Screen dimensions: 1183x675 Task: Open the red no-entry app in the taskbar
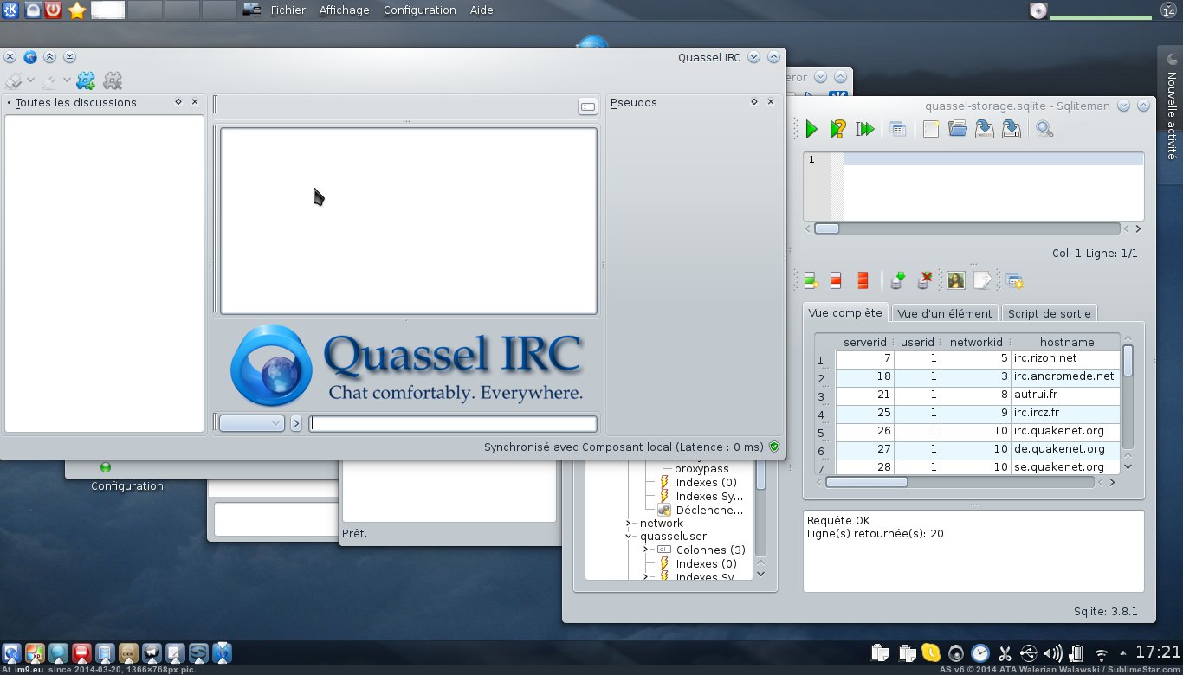tap(82, 653)
